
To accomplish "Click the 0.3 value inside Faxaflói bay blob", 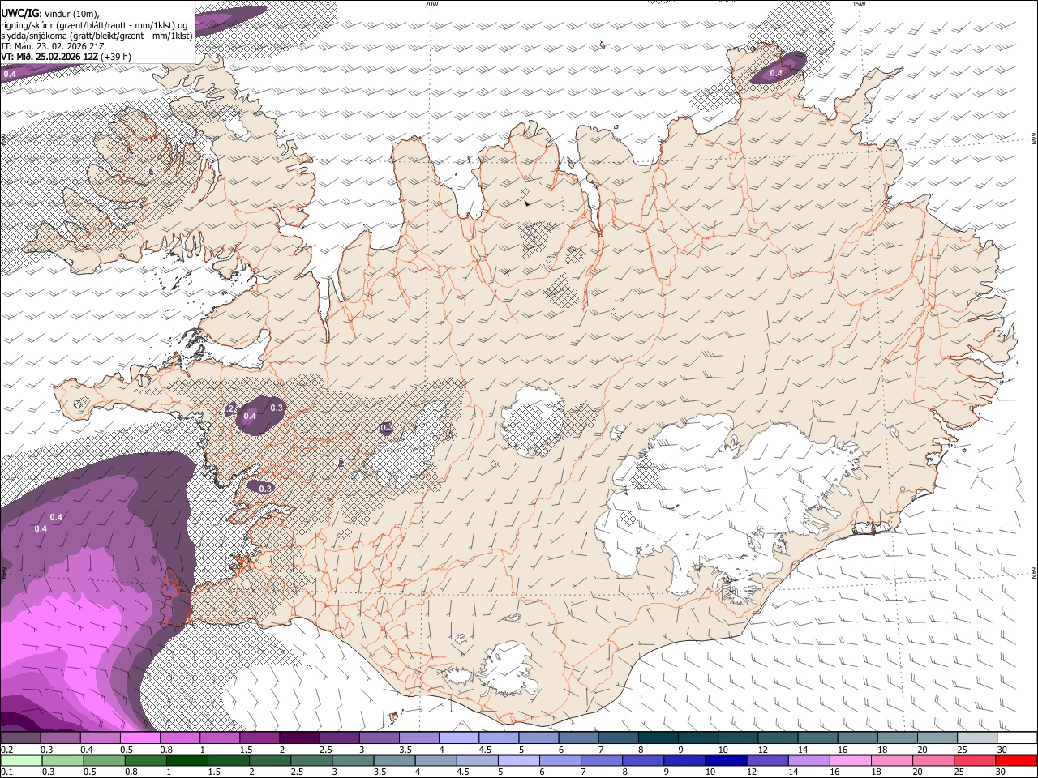I will [x=265, y=488].
